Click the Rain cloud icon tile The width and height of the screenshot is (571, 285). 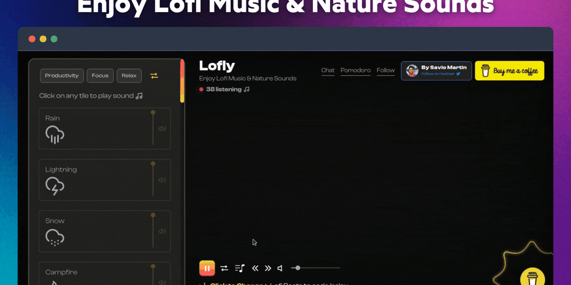(55, 135)
